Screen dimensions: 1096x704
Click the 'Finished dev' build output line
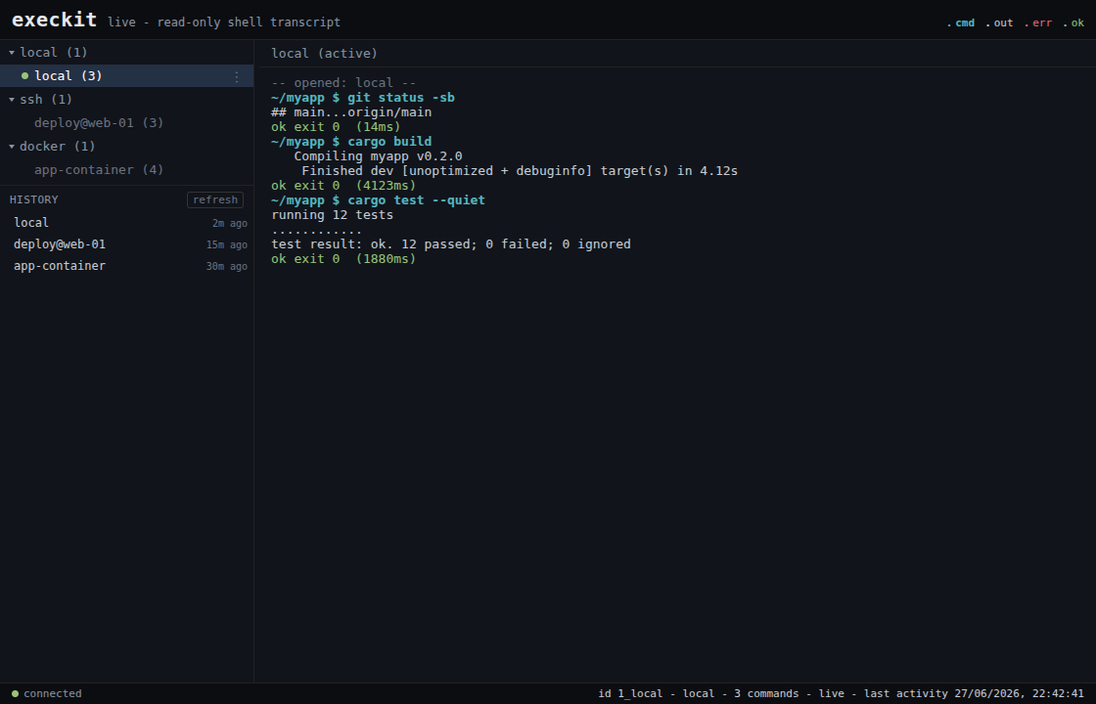pyautogui.click(x=520, y=171)
